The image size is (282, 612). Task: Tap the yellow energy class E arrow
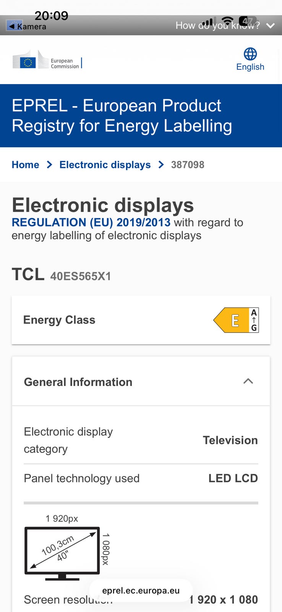click(231, 320)
